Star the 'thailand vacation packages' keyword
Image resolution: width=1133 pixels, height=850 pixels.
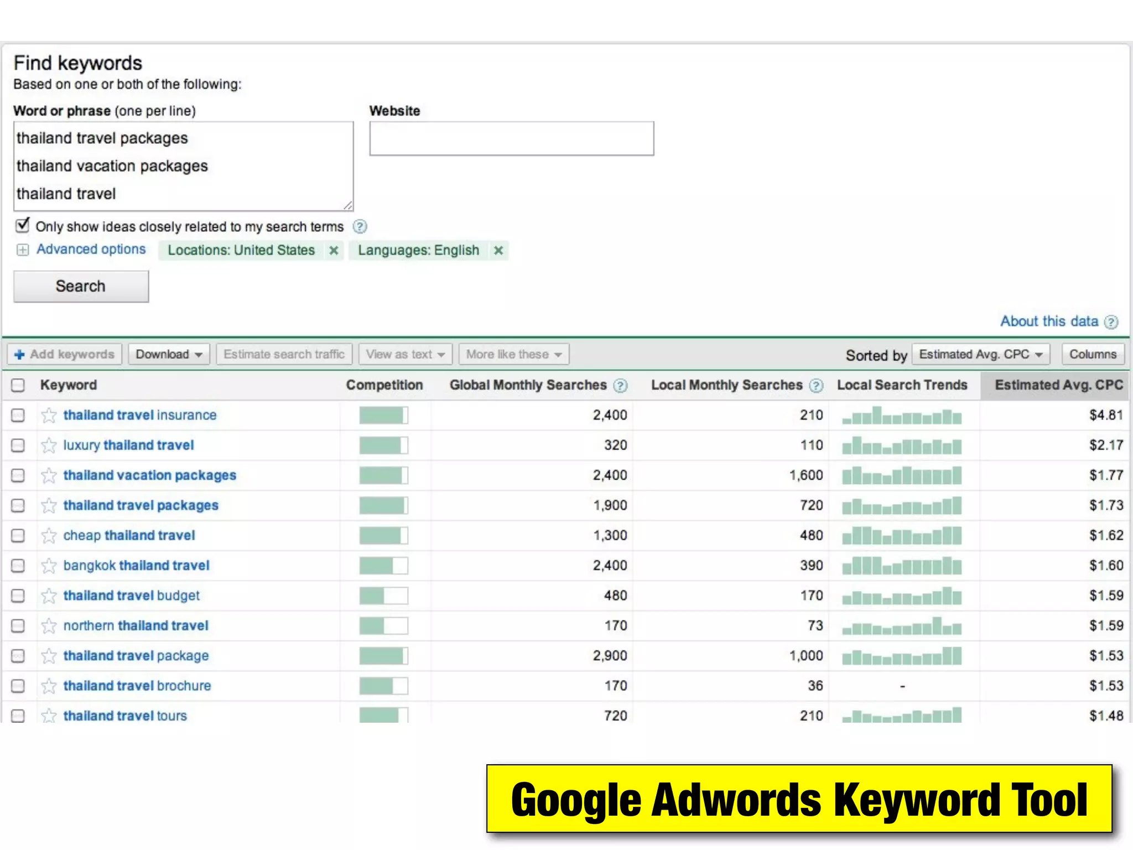tap(49, 475)
